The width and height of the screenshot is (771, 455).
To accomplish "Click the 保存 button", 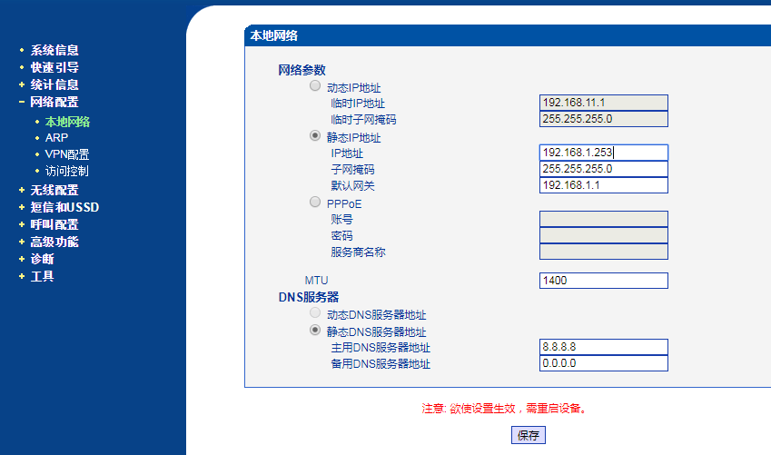I will click(528, 435).
